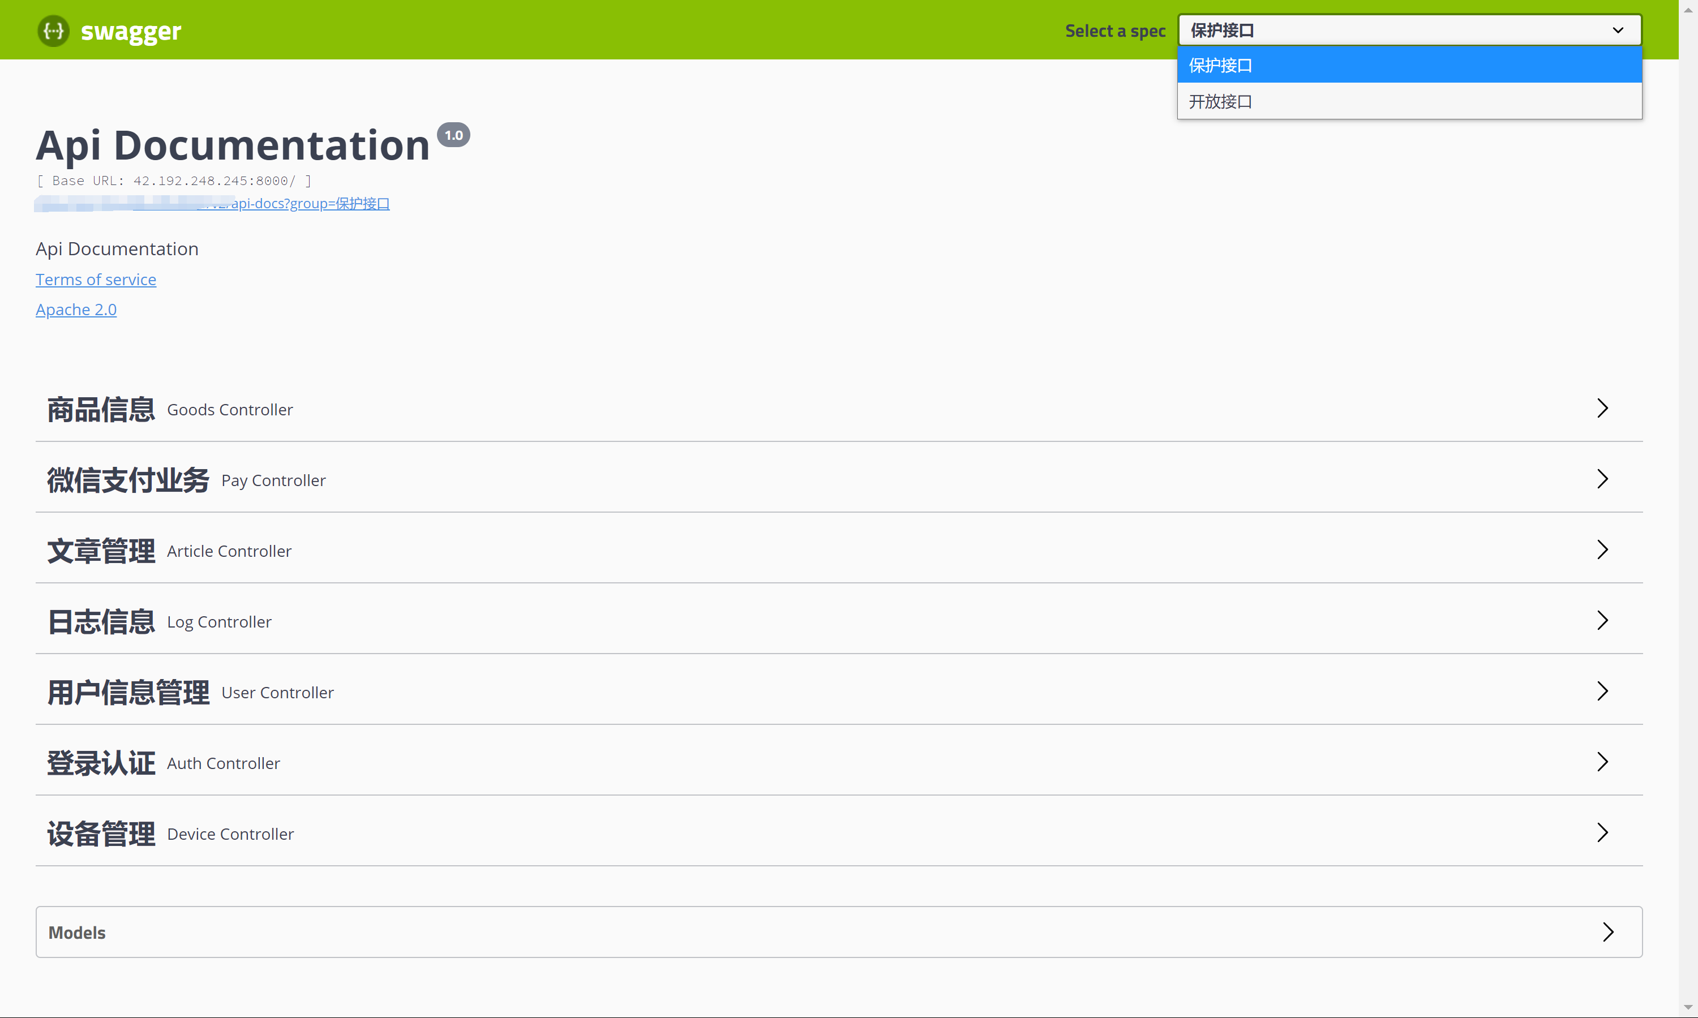Expand Pay Controller with its chevron arrow
Viewport: 1698px width, 1018px height.
tap(1603, 479)
